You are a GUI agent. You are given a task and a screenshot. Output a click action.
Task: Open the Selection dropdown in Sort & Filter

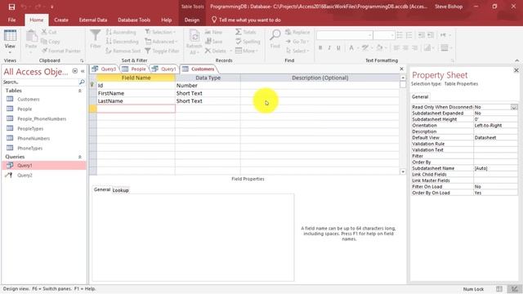(160, 32)
